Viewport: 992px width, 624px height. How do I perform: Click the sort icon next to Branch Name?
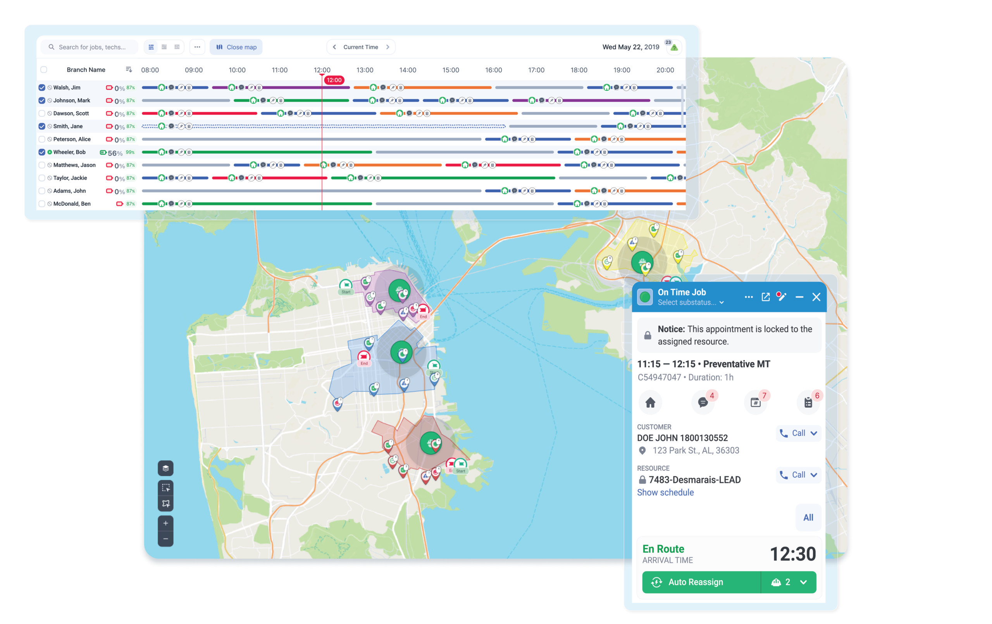(129, 70)
